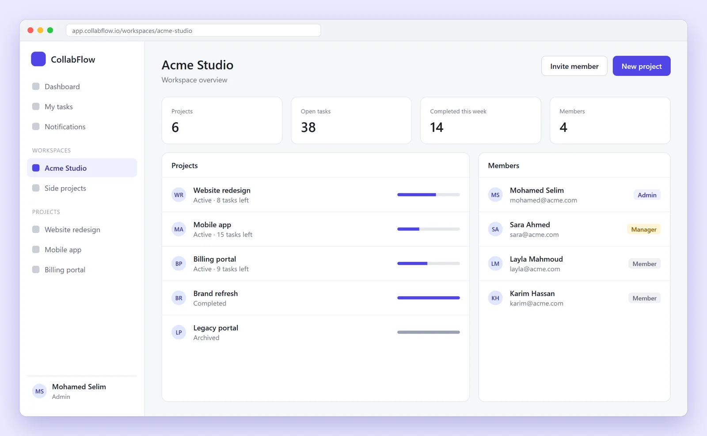Click the Dashboard sidebar icon
The height and width of the screenshot is (436, 707).
(36, 86)
